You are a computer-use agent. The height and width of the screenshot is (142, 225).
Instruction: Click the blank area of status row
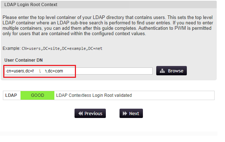pos(172,95)
